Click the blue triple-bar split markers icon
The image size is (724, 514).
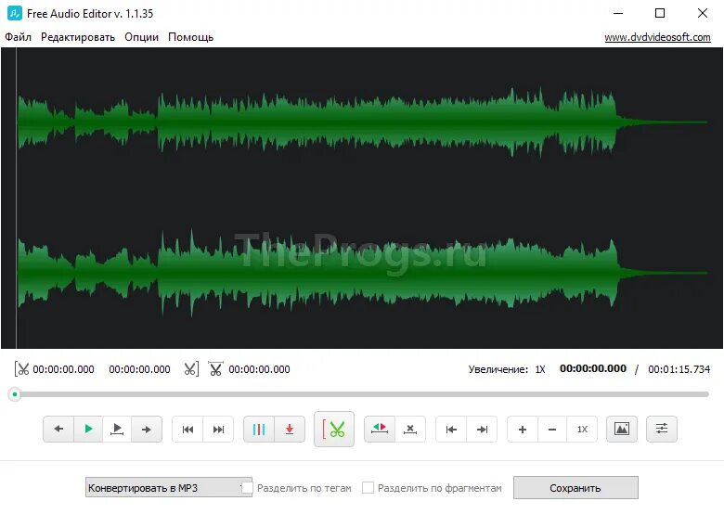(259, 429)
